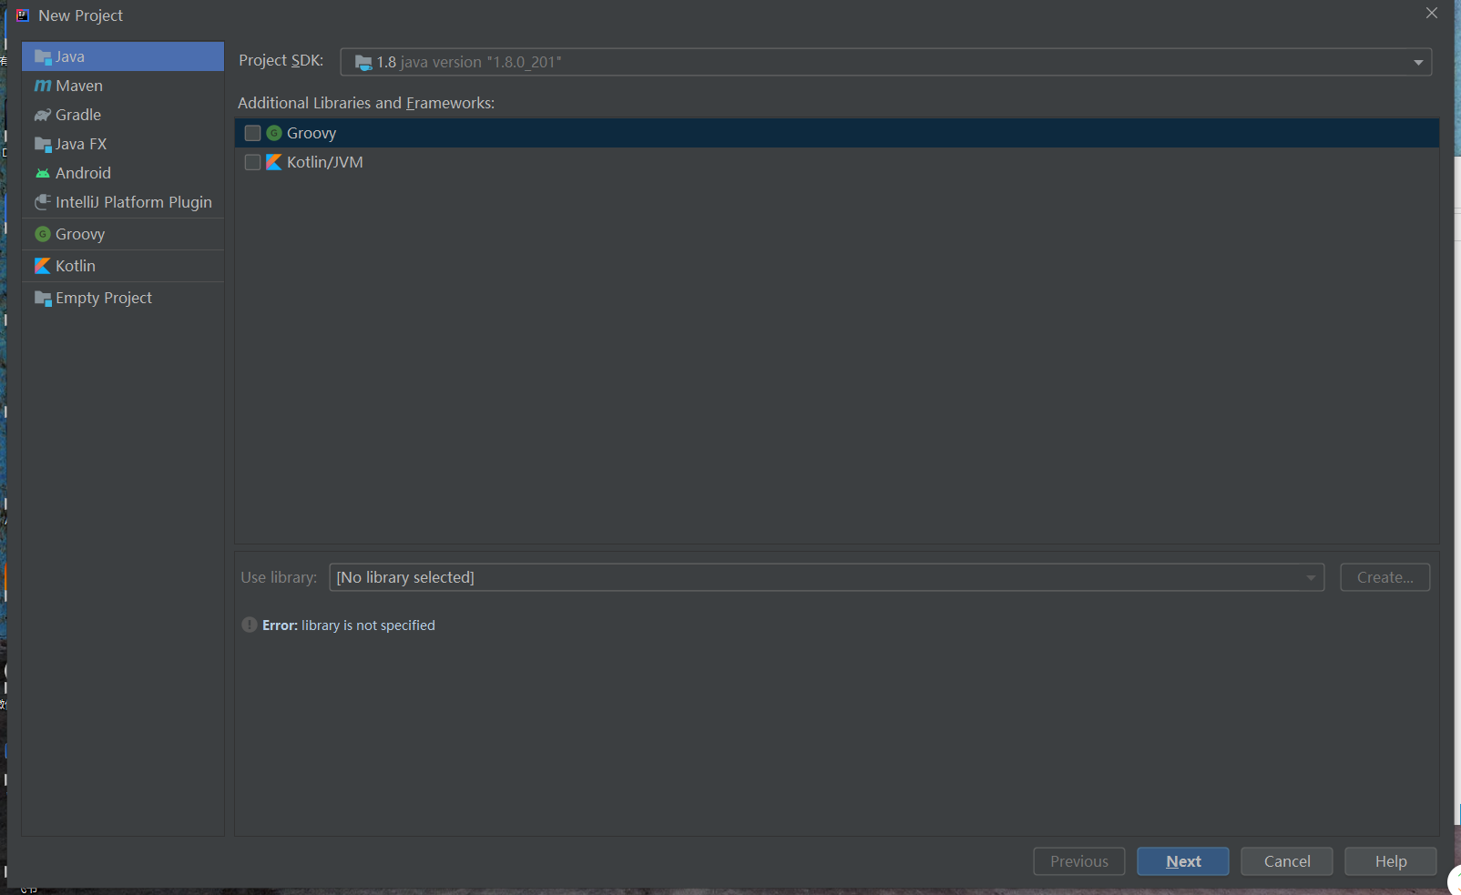Click the '1.8 java version' SDK text

tap(469, 62)
